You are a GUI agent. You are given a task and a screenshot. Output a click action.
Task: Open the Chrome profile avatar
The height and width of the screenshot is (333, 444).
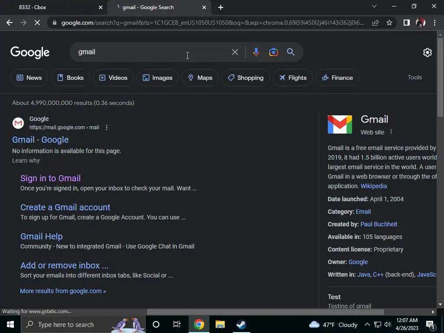point(421,23)
